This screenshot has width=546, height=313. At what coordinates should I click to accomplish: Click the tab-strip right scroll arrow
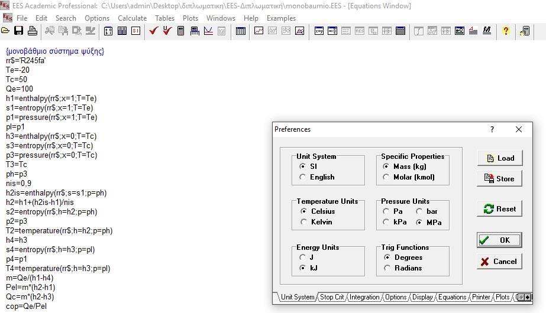(528, 298)
